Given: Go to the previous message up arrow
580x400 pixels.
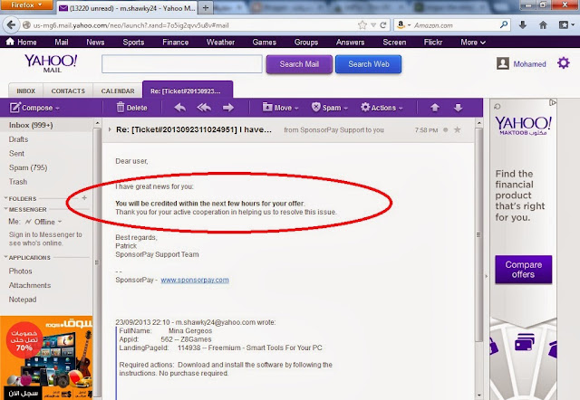Looking at the screenshot, I should (435, 108).
